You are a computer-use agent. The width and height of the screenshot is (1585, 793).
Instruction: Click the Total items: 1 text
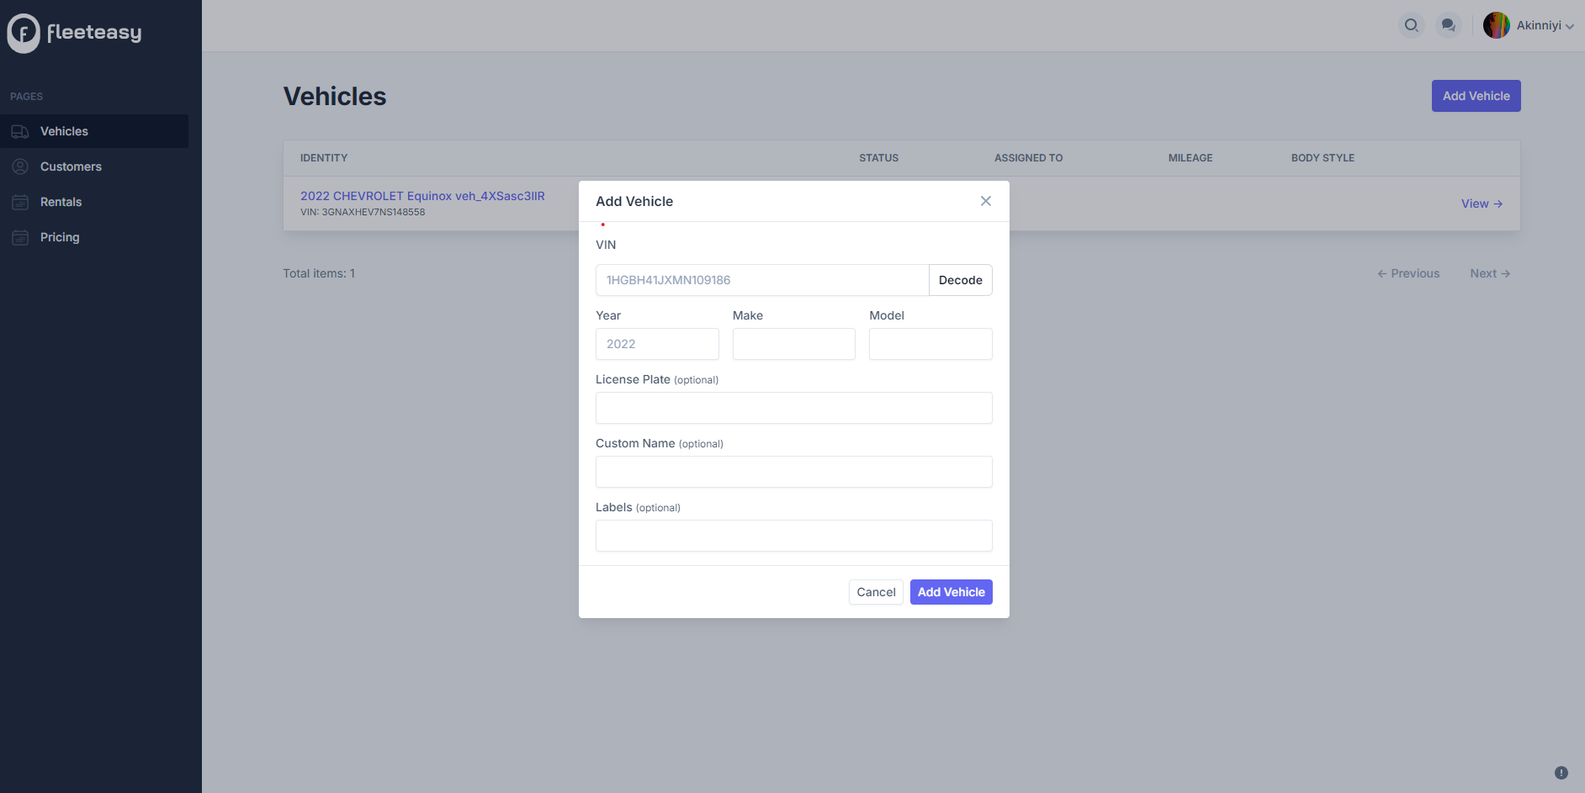pyautogui.click(x=319, y=273)
